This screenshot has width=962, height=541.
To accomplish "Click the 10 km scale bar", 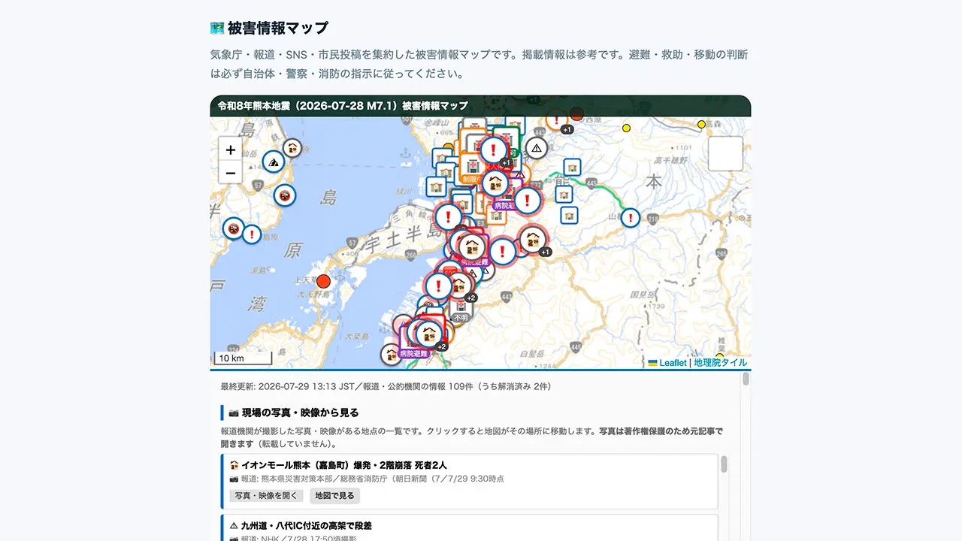I will 244,358.
